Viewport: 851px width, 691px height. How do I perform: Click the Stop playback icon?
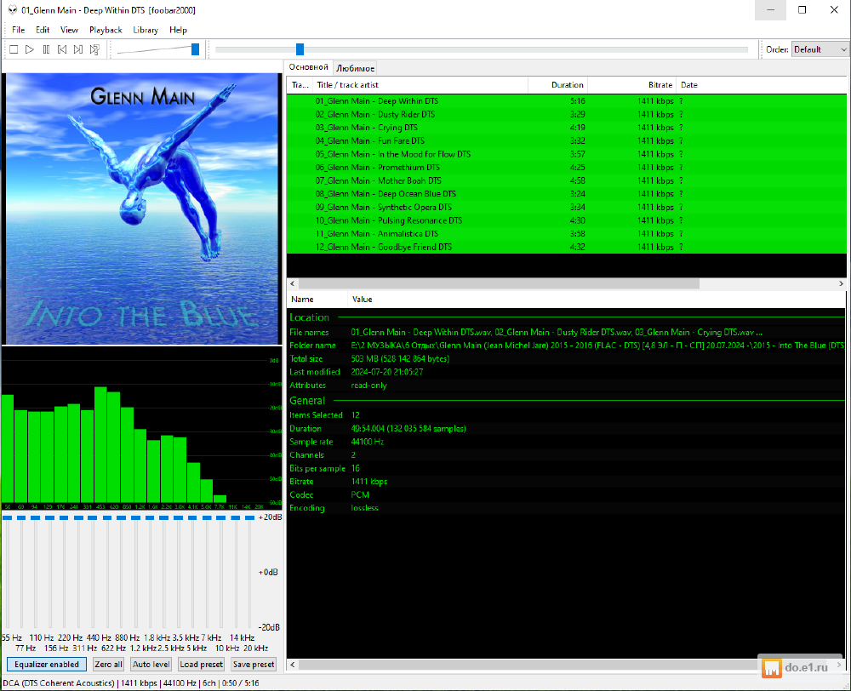coord(14,49)
